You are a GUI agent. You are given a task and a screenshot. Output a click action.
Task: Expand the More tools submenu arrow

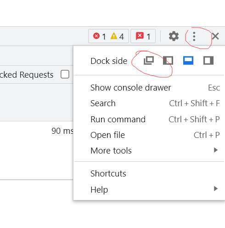pos(216,150)
